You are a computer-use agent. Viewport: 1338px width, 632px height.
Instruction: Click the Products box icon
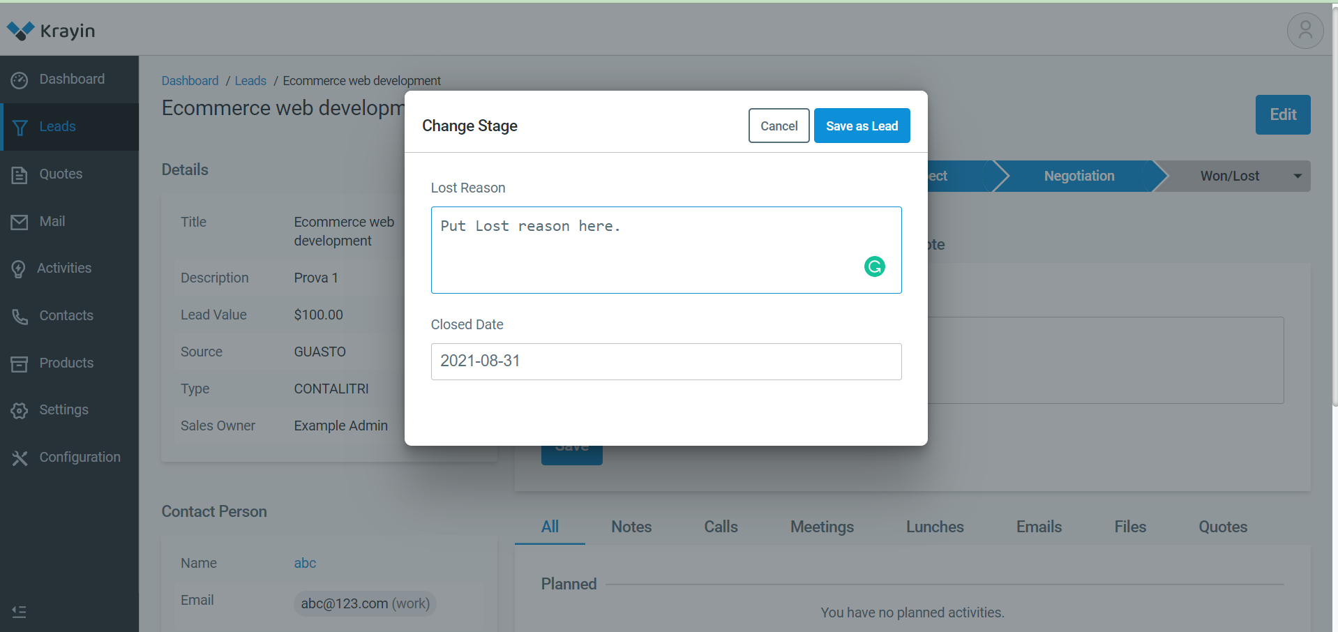tap(20, 363)
